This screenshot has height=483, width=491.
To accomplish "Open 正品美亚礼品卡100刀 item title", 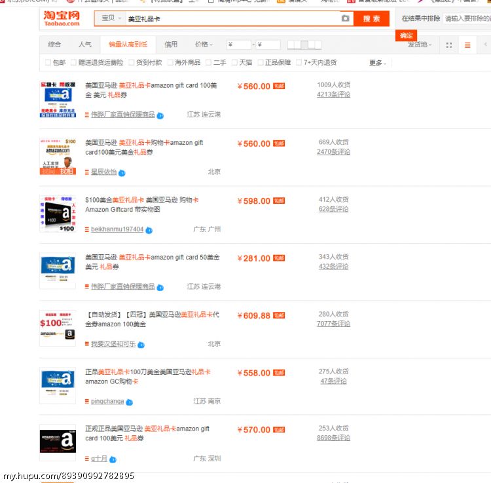I will 148,376.
